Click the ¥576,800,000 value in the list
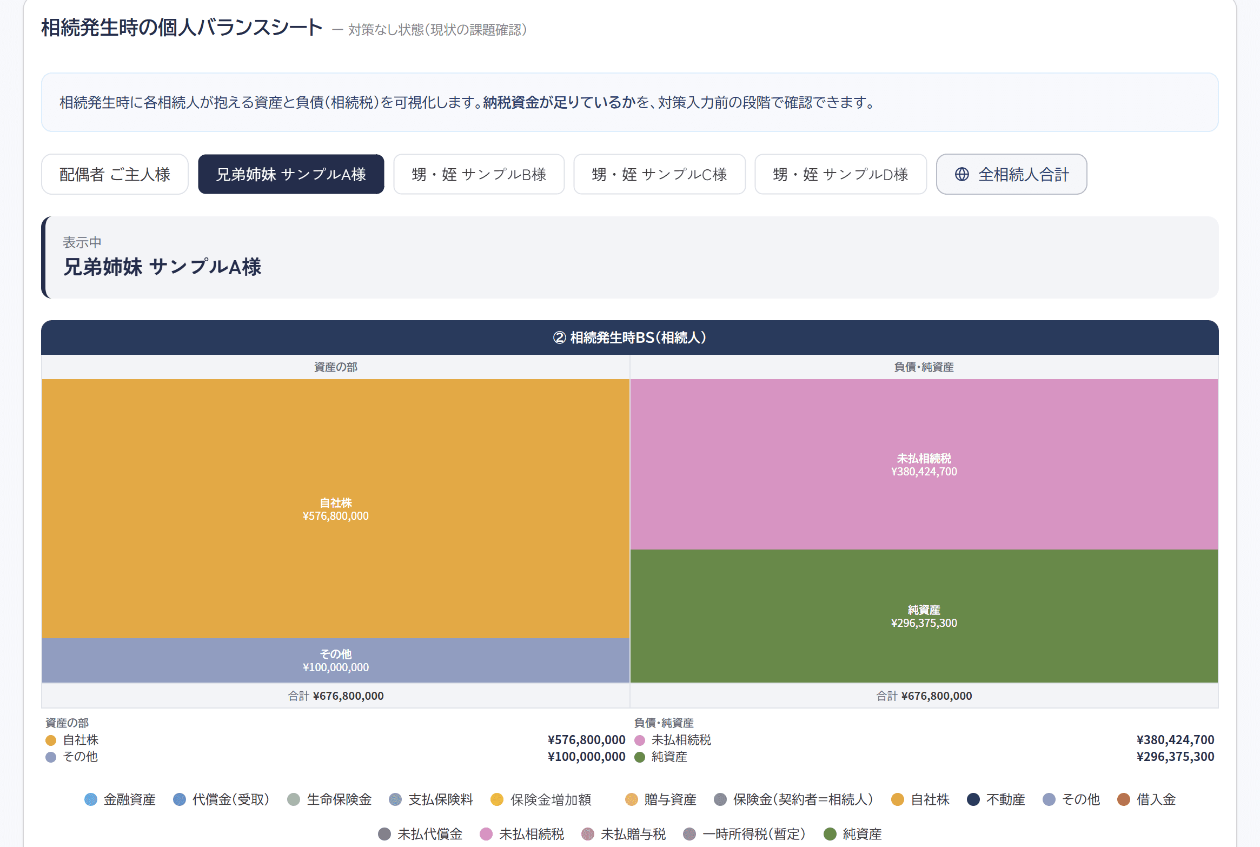1260x847 pixels. click(586, 740)
